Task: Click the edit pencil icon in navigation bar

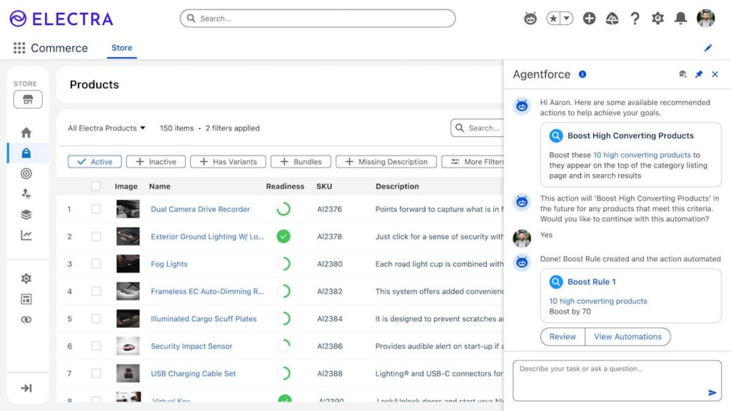Action: click(x=708, y=48)
